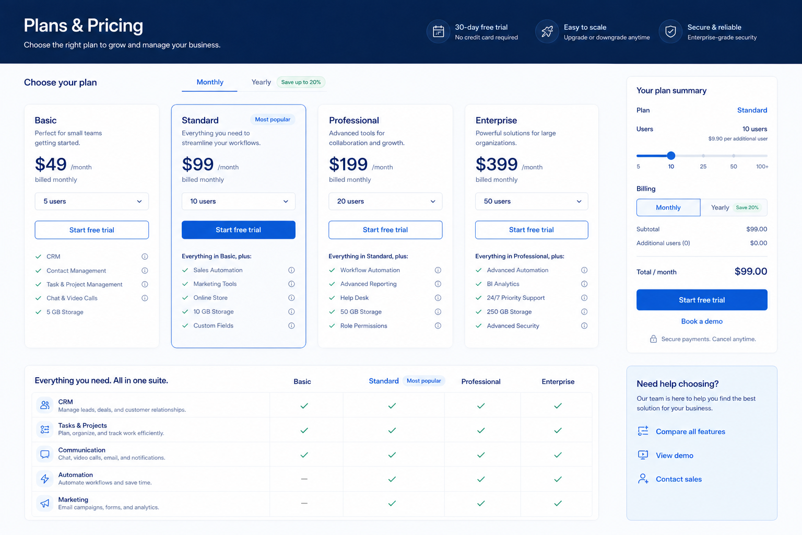The width and height of the screenshot is (802, 535).
Task: Switch to the Monthly pricing tab
Action: click(210, 82)
